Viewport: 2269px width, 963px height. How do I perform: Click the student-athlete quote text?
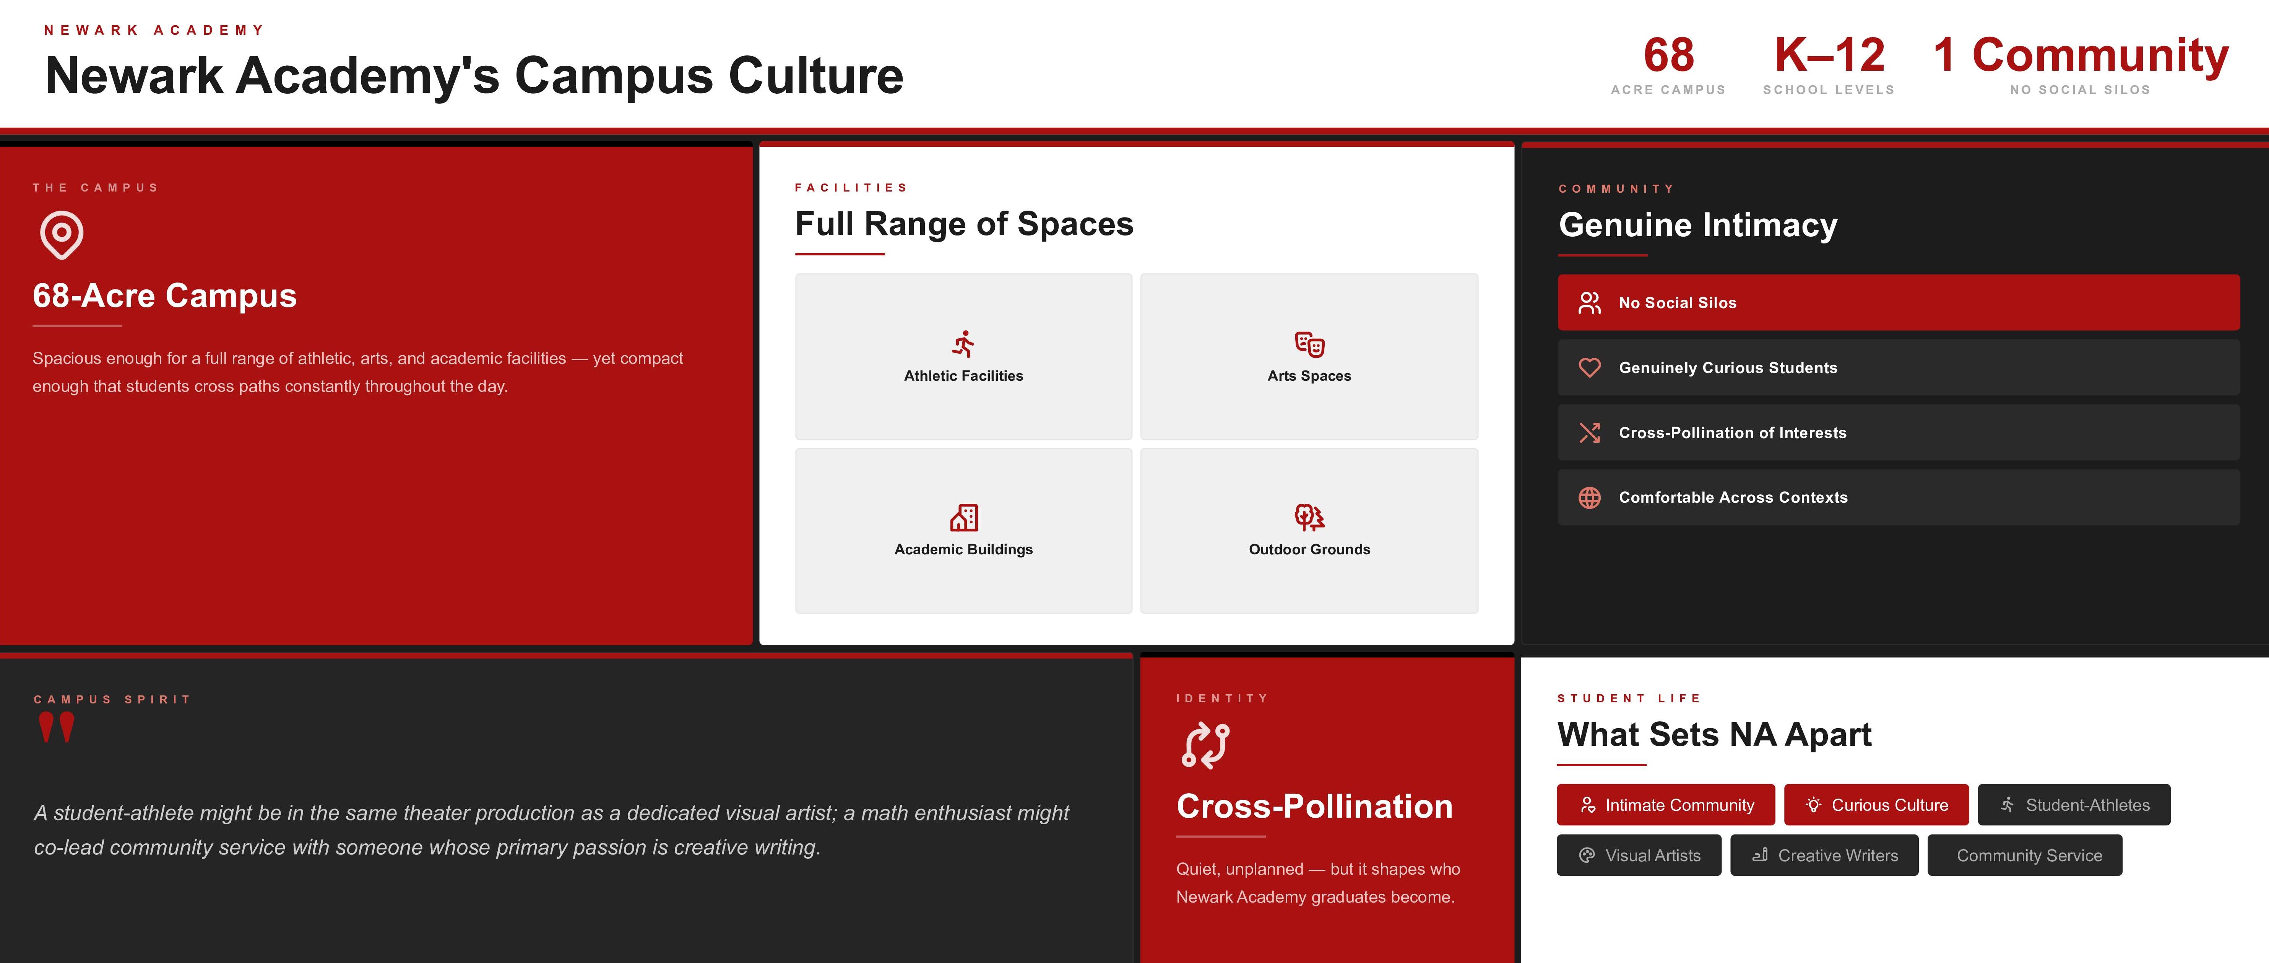[551, 830]
